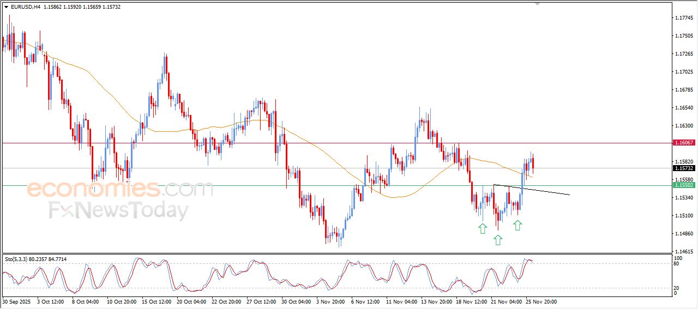Screen dimensions: 698x309
Task: Select the black 1.15732 current price label
Action: click(684, 168)
